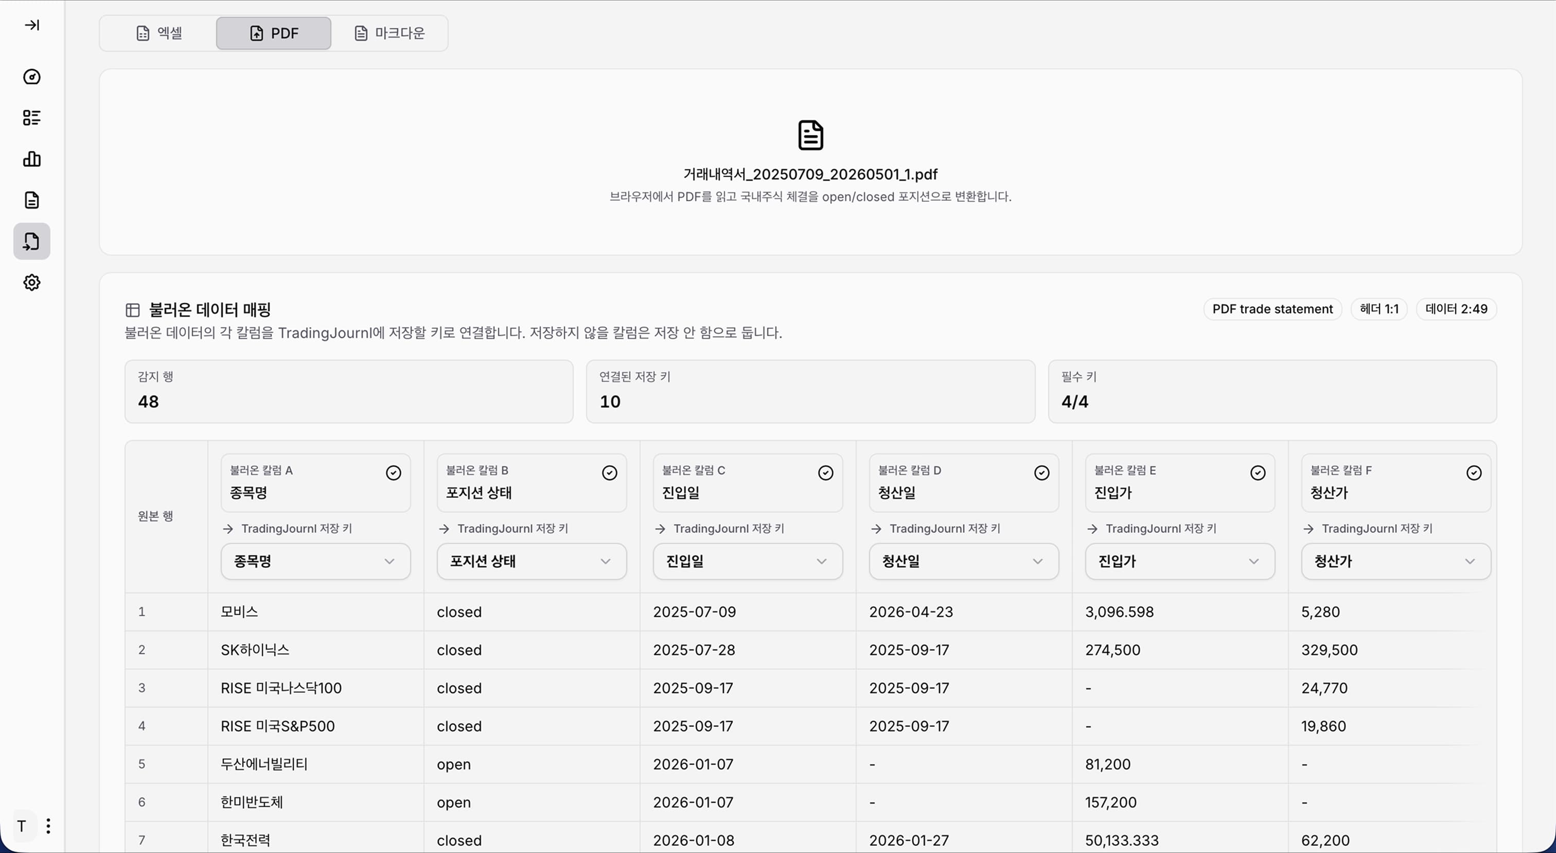The image size is (1556, 853).
Task: Open the 청산일 storage key dropdown
Action: tap(964, 561)
